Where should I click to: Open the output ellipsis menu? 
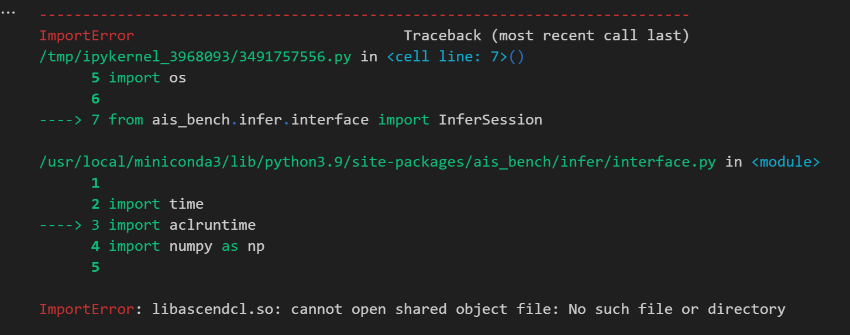[8, 13]
